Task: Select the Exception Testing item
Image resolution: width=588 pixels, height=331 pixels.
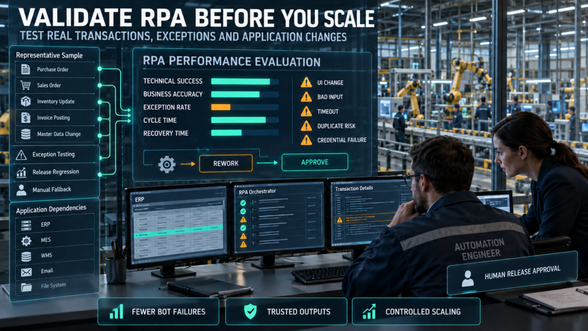Action: pos(55,155)
